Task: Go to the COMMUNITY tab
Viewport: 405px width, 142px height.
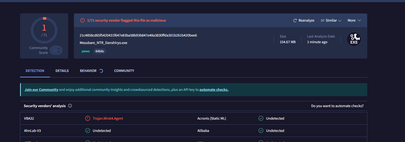Action: [x=124, y=71]
